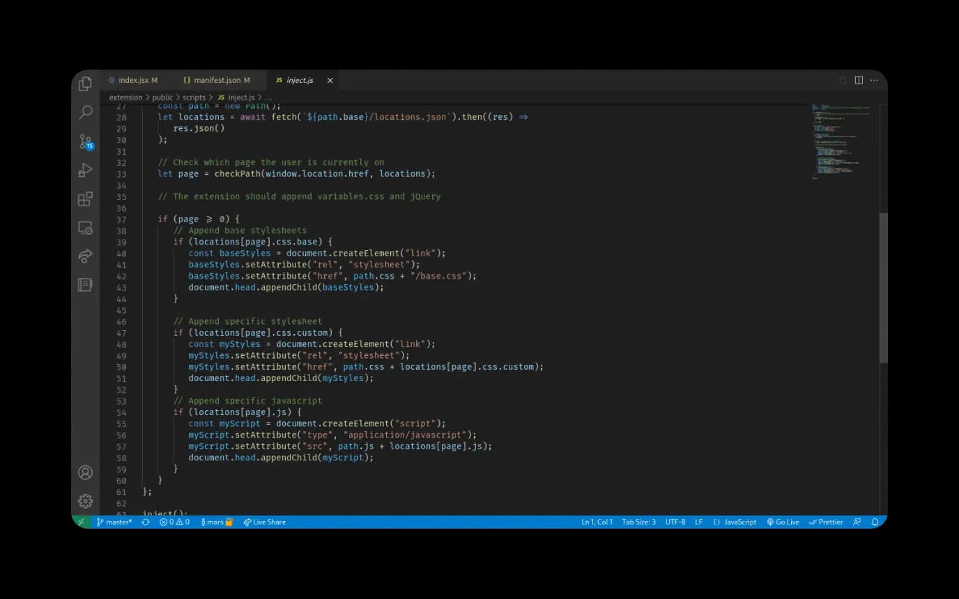Open the Settings gear in the activity bar

pos(85,501)
